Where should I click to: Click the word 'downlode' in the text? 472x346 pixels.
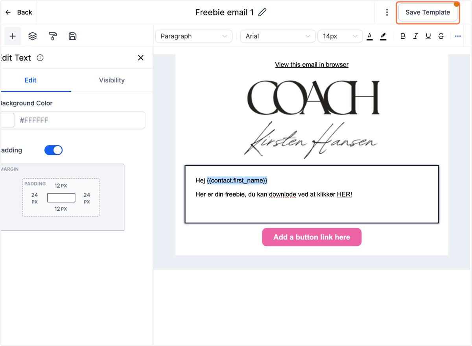click(x=282, y=194)
